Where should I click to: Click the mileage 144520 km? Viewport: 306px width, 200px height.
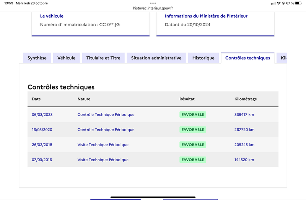point(244,160)
